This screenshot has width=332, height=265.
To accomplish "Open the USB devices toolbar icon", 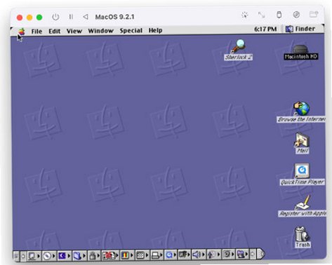I will click(x=279, y=15).
